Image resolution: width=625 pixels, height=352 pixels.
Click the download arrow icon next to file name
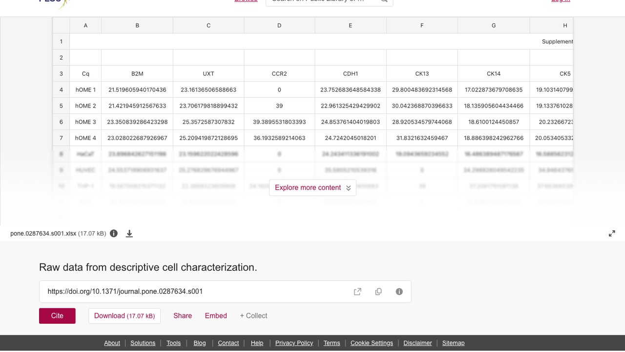[x=129, y=234]
